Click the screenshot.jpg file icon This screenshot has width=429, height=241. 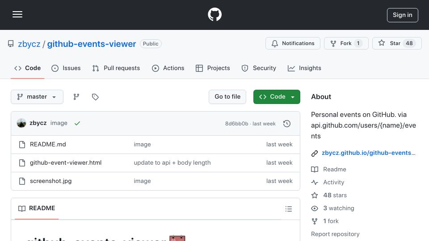click(22, 181)
